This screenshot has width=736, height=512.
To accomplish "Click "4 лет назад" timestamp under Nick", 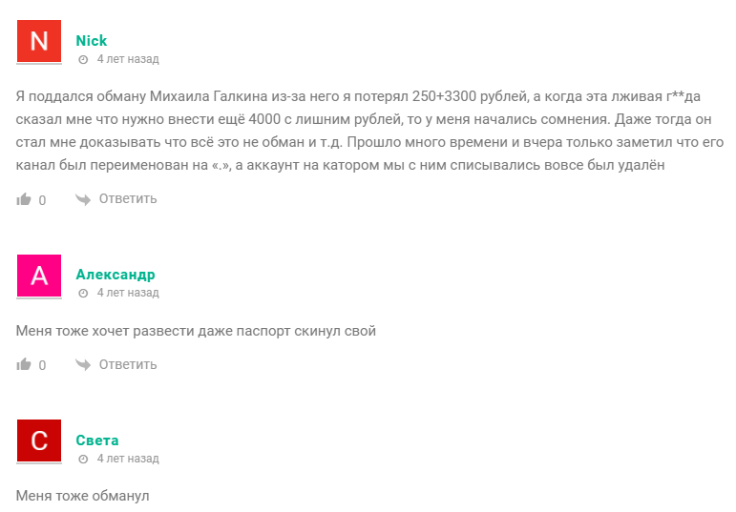I will [128, 59].
